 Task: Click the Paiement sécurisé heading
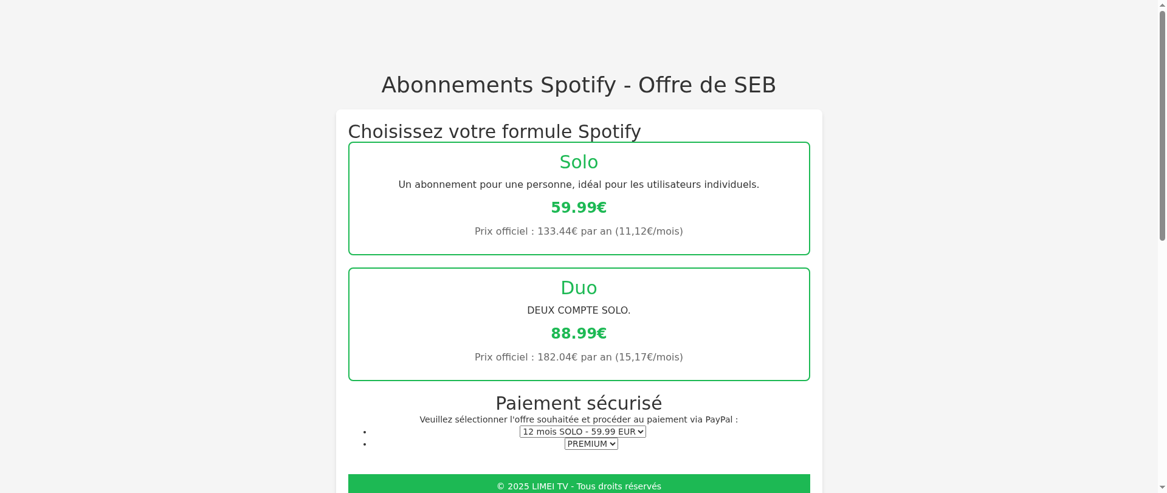pyautogui.click(x=579, y=403)
